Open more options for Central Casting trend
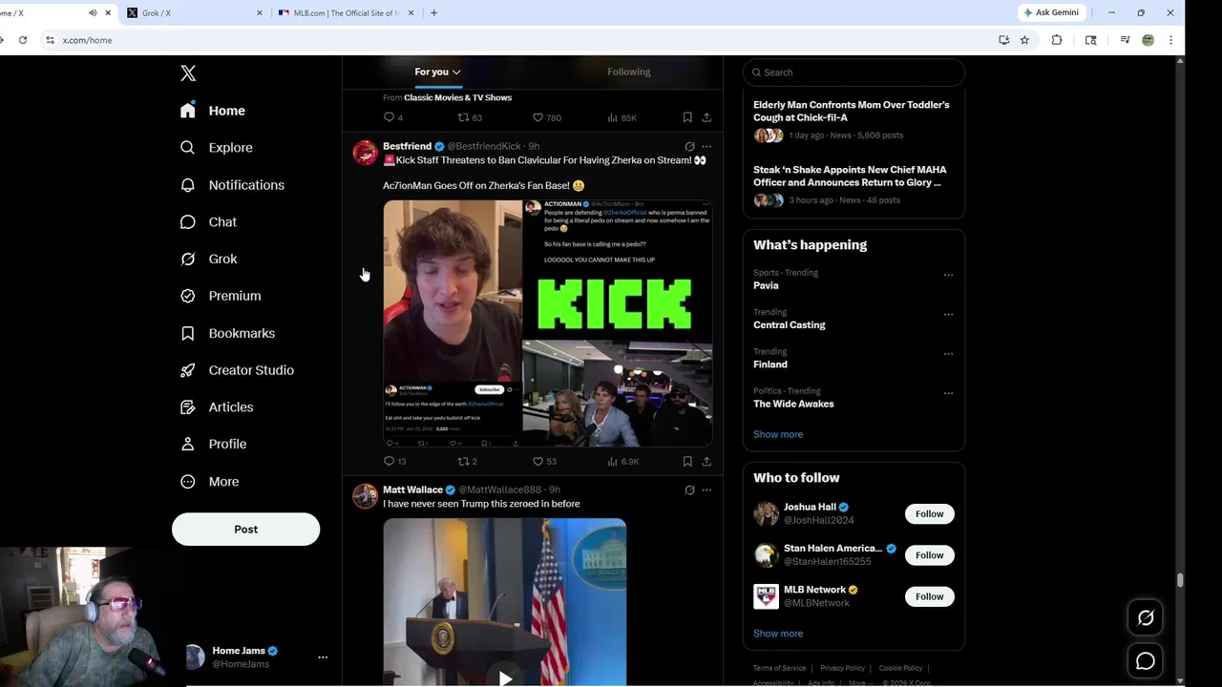 tap(948, 314)
